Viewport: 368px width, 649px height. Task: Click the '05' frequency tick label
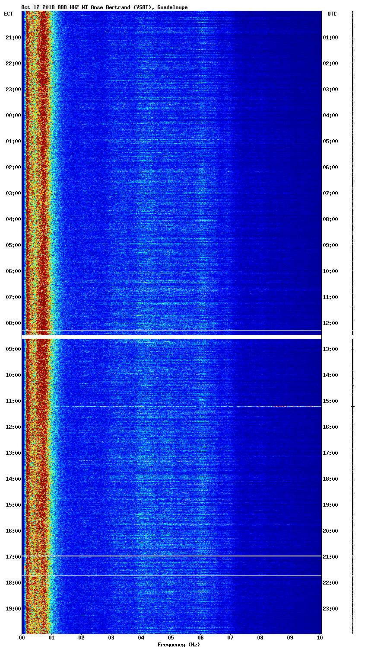(x=171, y=638)
